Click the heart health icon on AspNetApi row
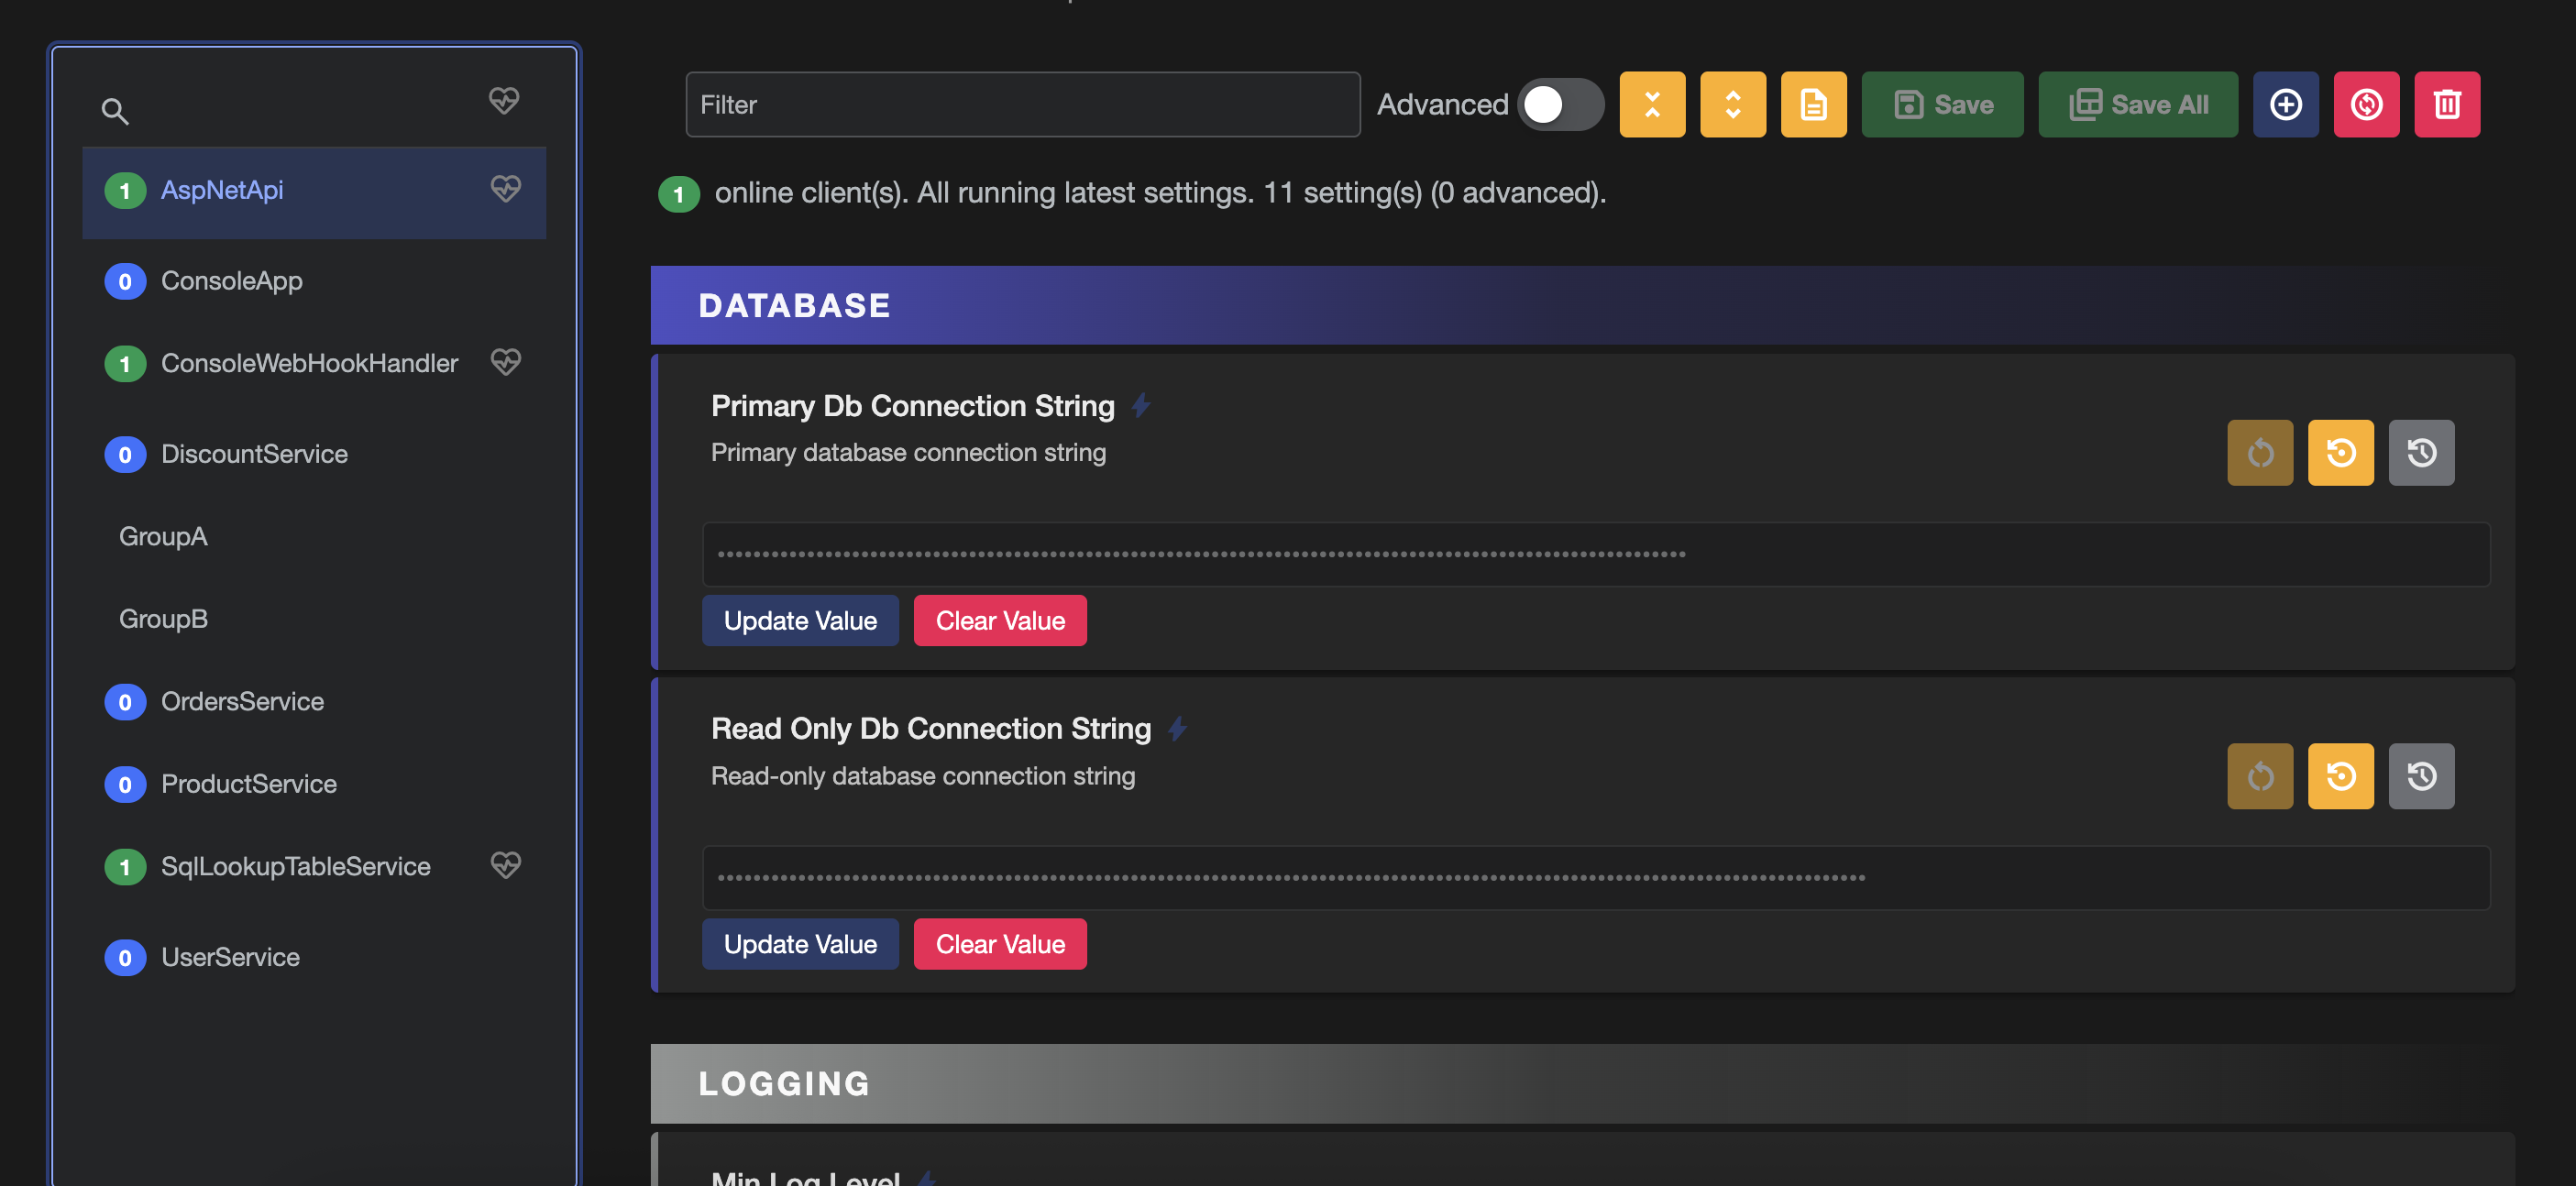This screenshot has height=1186, width=2576. (x=506, y=188)
